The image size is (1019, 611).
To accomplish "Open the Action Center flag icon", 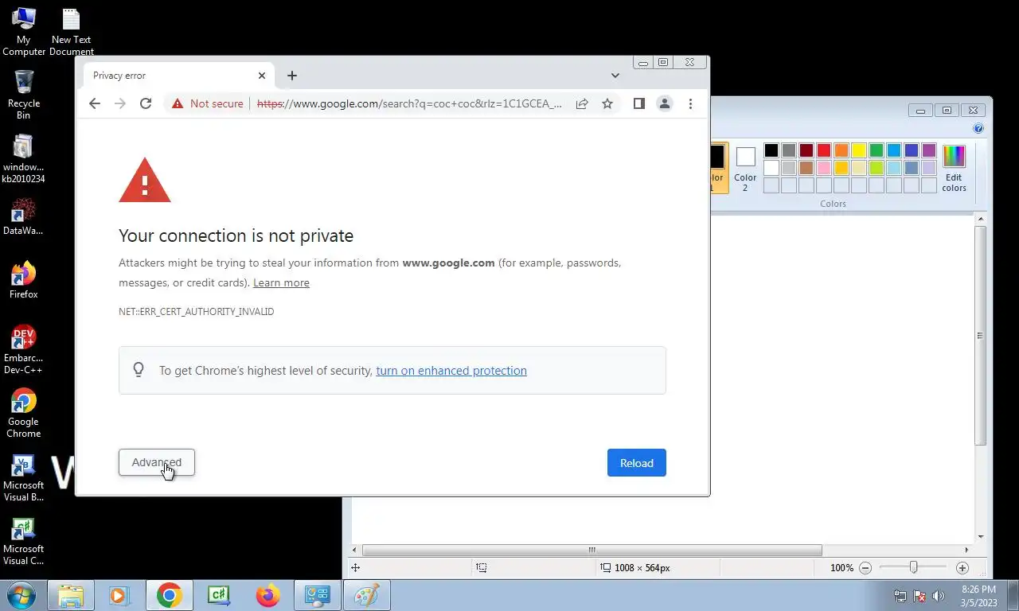I will pos(919,596).
